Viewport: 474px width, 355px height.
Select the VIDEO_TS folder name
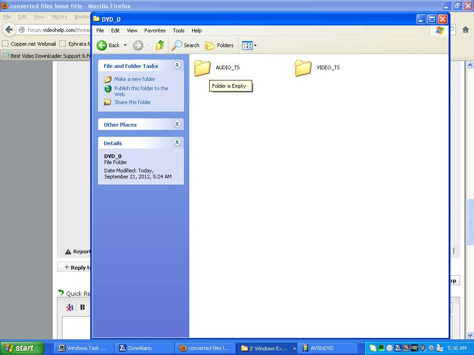tap(328, 67)
